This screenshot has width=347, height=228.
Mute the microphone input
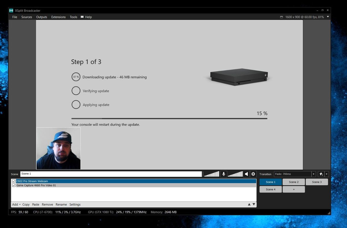click(224, 174)
